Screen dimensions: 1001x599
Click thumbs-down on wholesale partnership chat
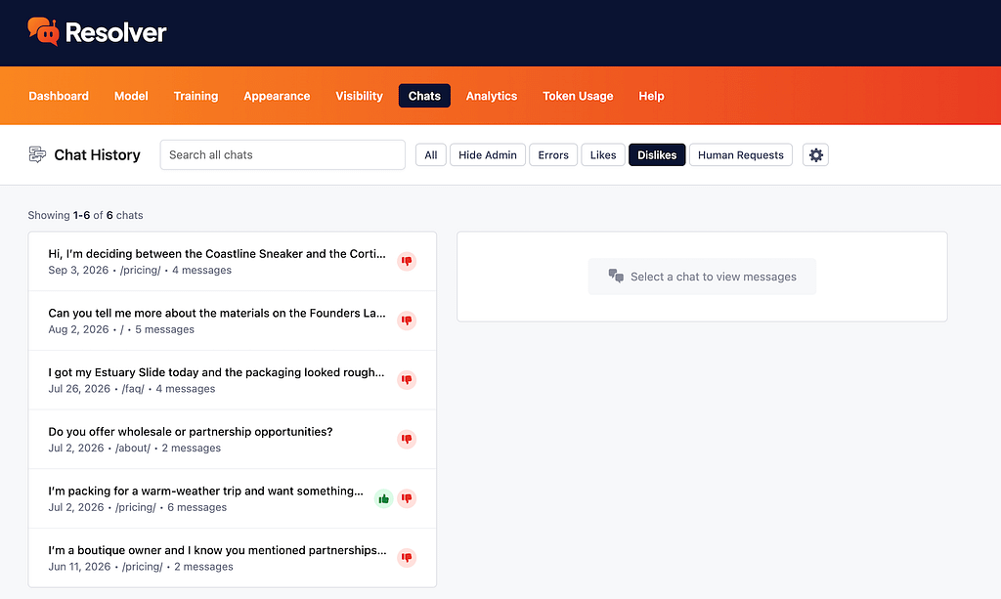(407, 439)
